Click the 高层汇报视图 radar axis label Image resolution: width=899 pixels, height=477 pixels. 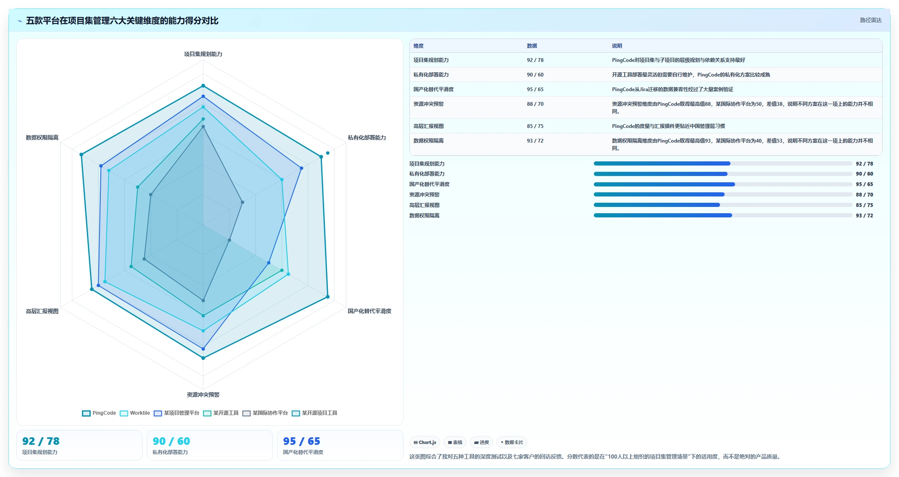tap(42, 311)
